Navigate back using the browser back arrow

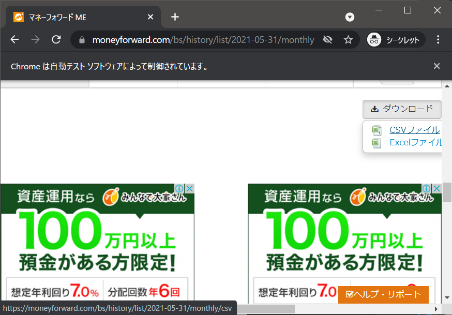tap(14, 39)
